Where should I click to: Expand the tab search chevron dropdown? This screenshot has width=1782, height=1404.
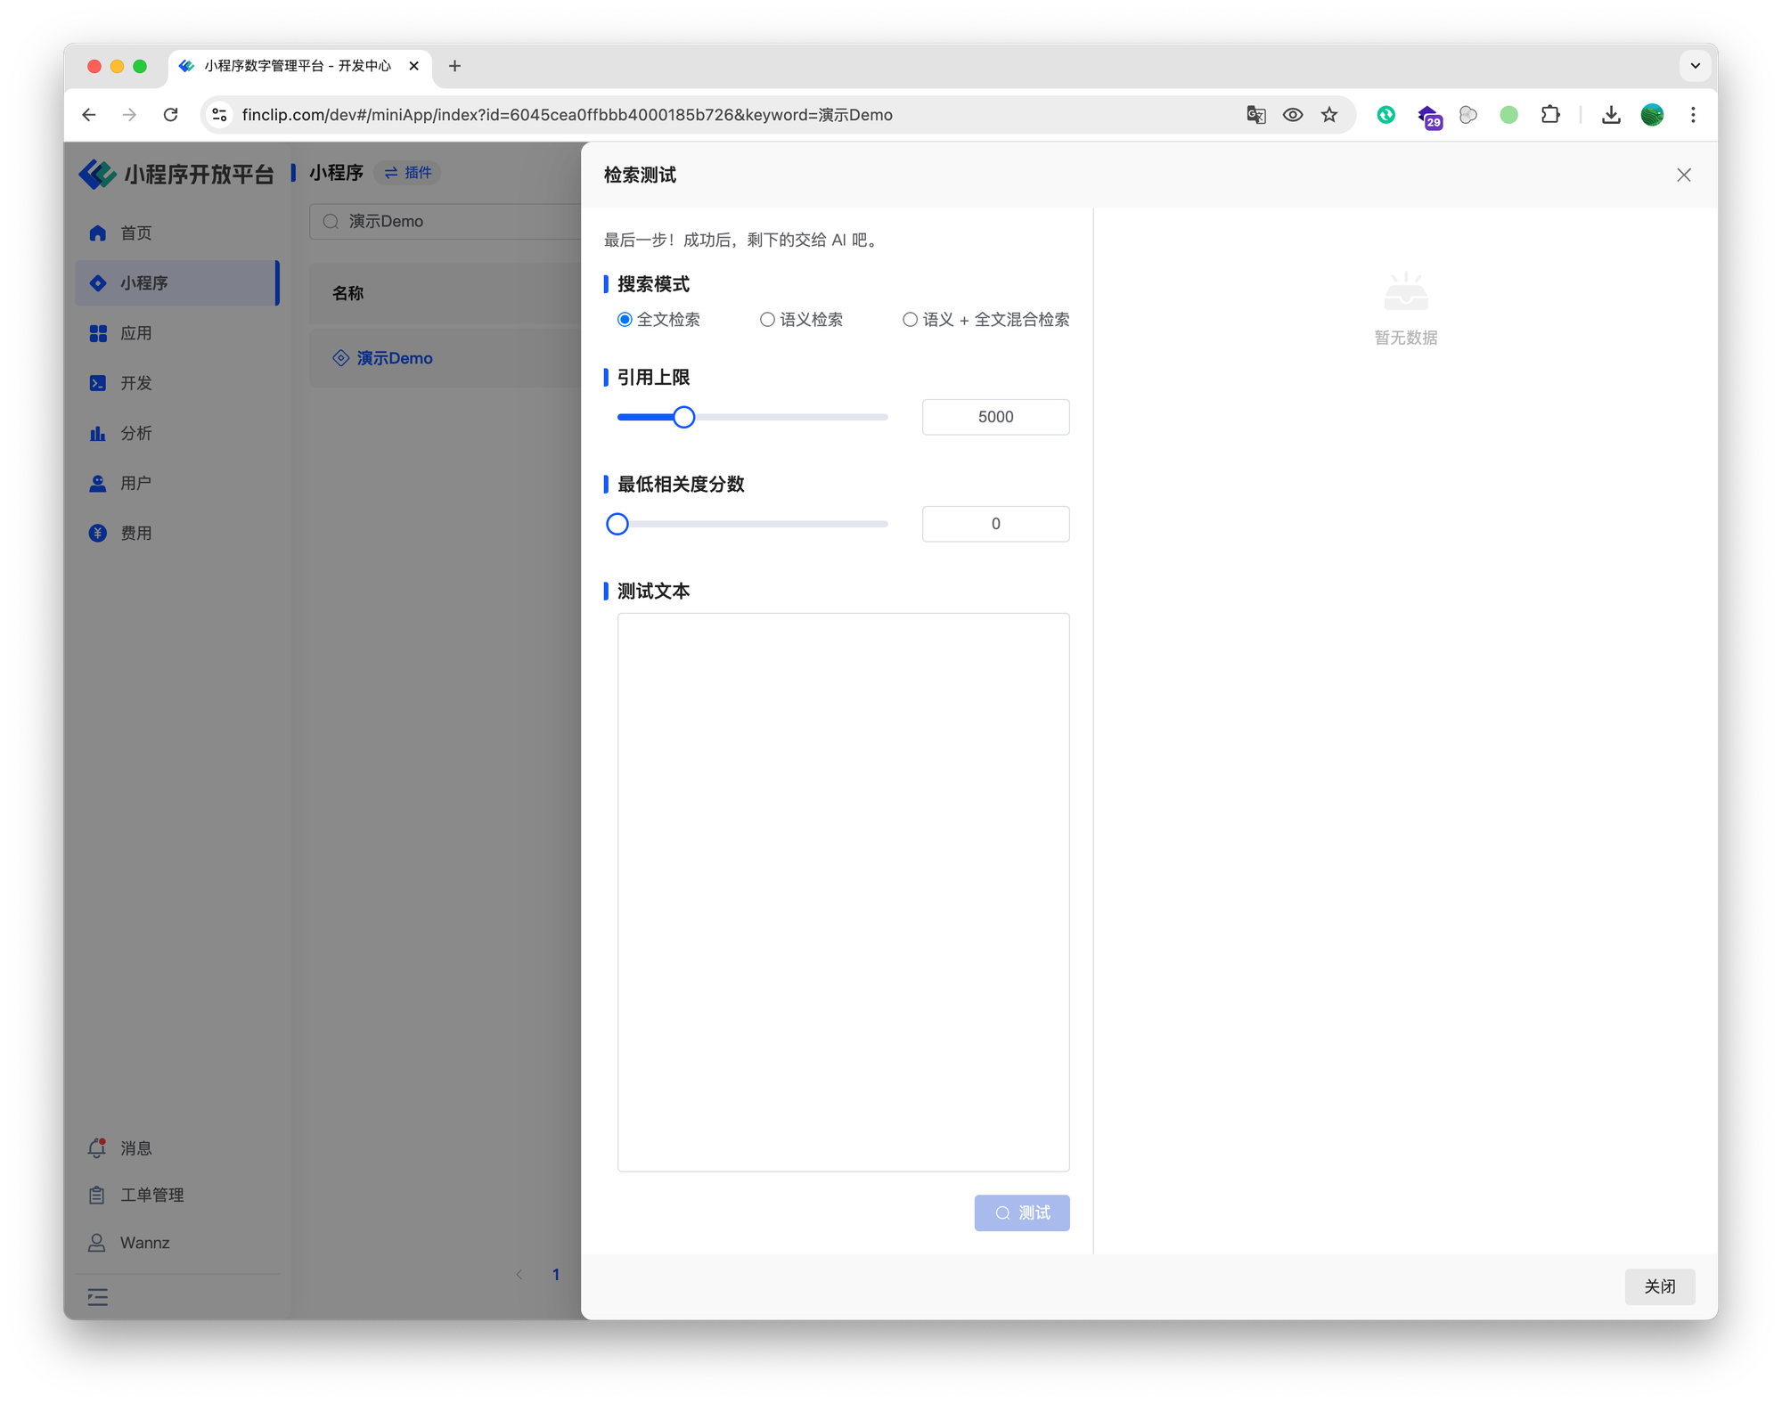click(1695, 66)
